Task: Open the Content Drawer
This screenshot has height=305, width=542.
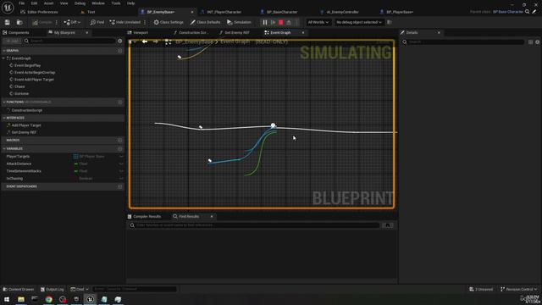Action: (19, 289)
